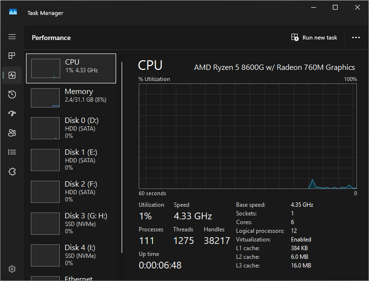Viewport: 369px width, 281px height.
Task: Select the Ethernet performance item
Action: click(71, 278)
